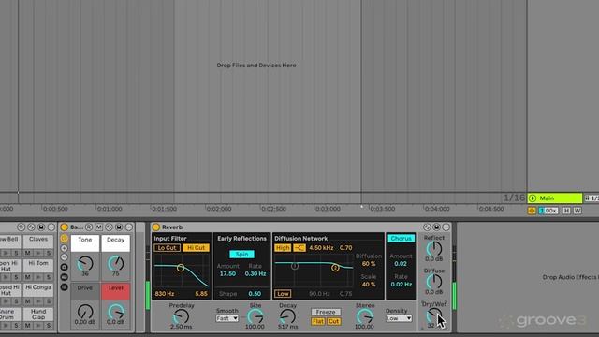Click the drum rack header minus icon
Viewport: 599px width, 337px height.
[x=51, y=227]
